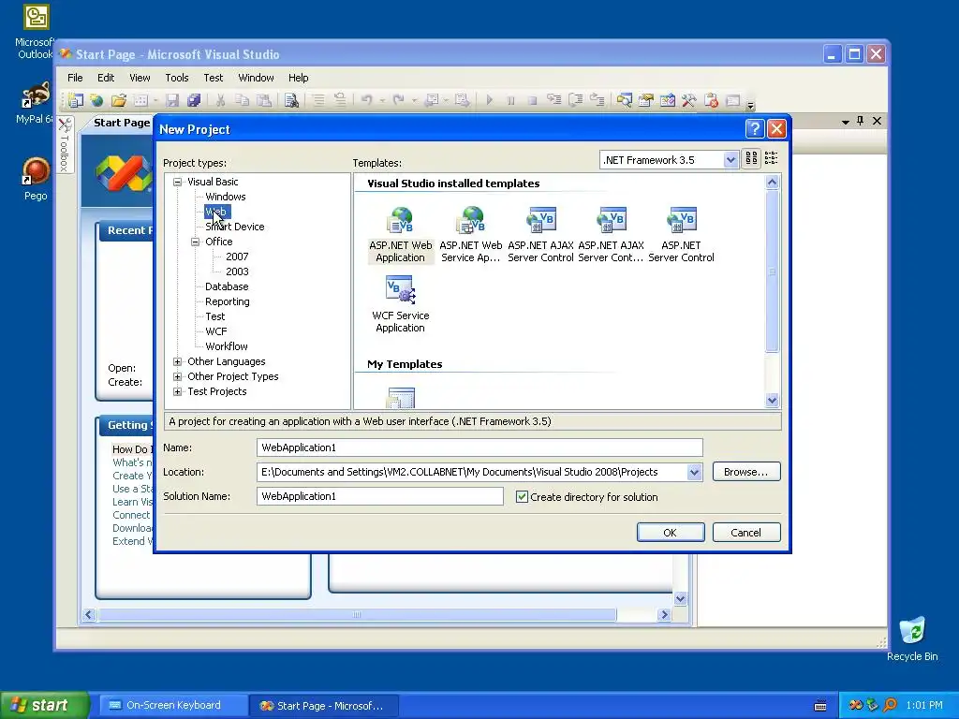The image size is (959, 719).
Task: Select Database project type
Action: [x=227, y=286]
